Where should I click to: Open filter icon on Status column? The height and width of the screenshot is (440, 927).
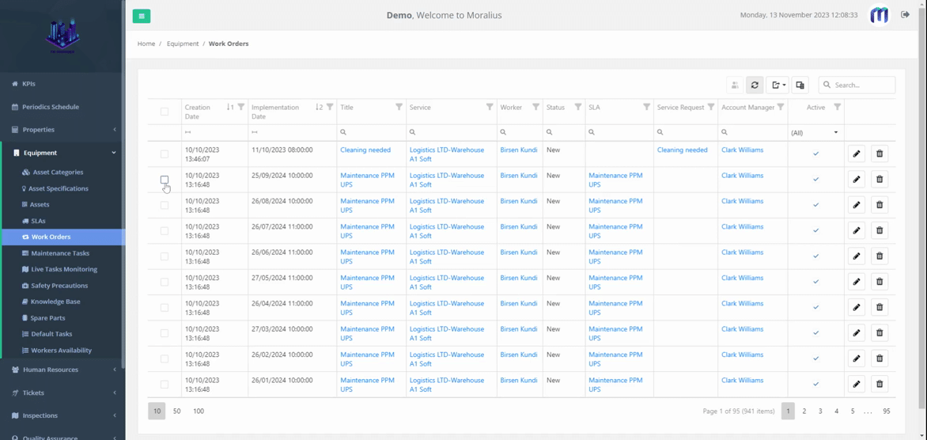click(577, 107)
